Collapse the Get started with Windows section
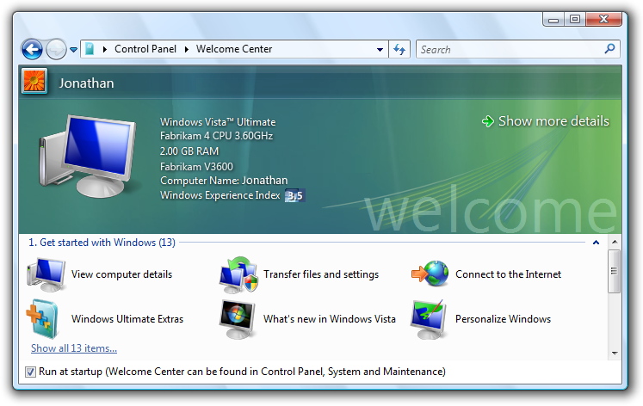 click(597, 243)
